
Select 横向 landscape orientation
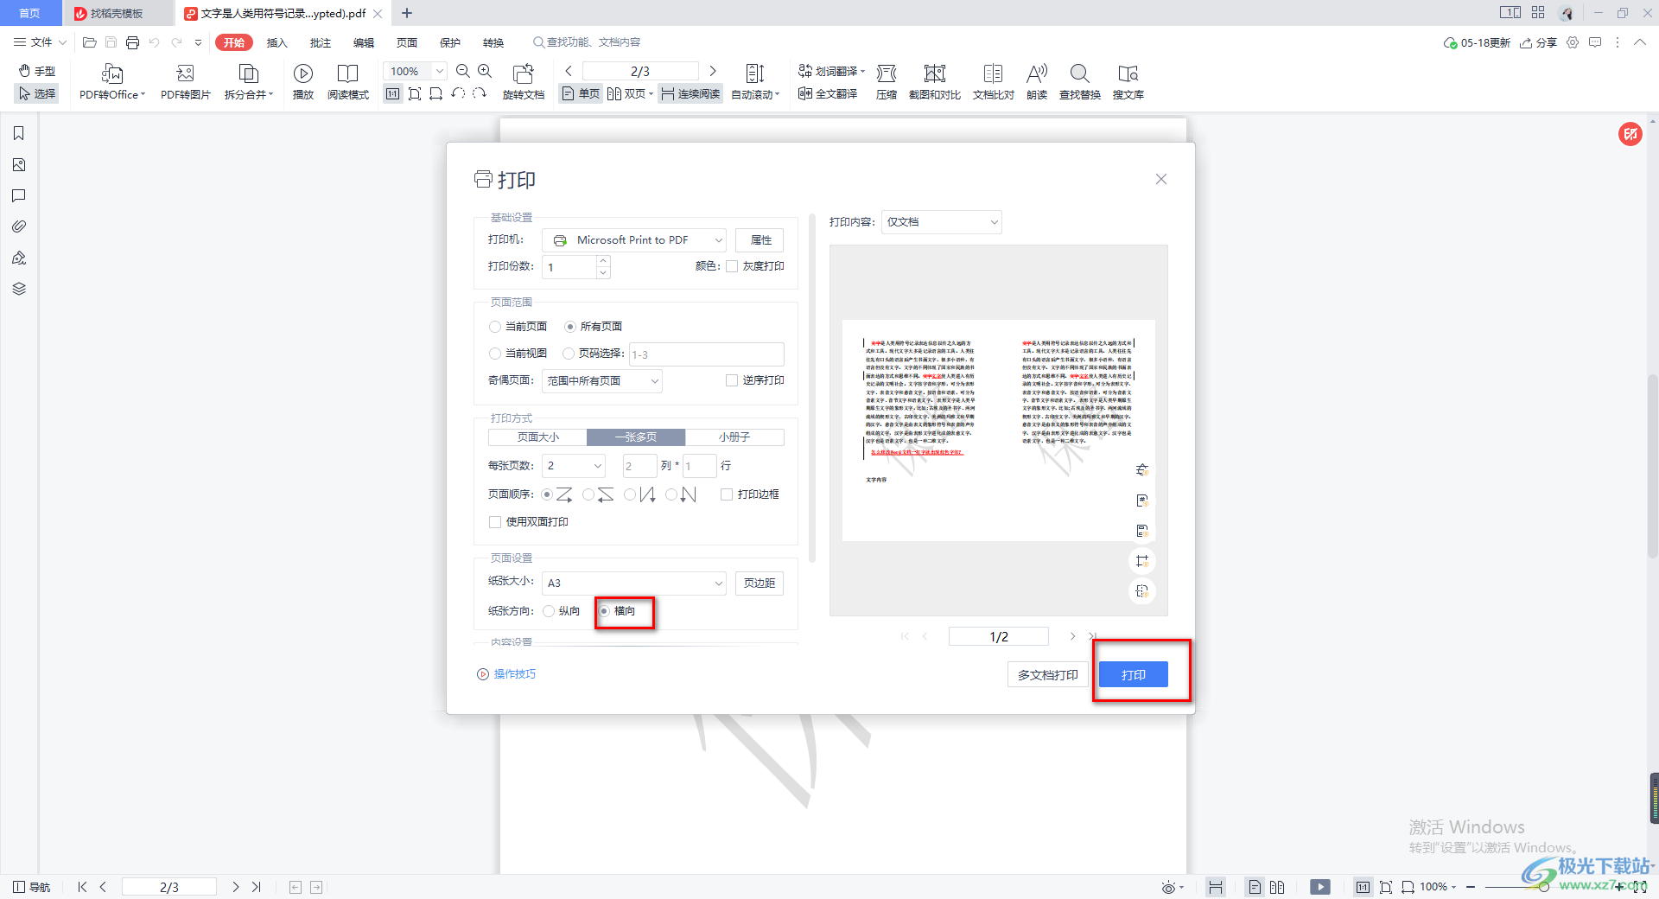[604, 611]
